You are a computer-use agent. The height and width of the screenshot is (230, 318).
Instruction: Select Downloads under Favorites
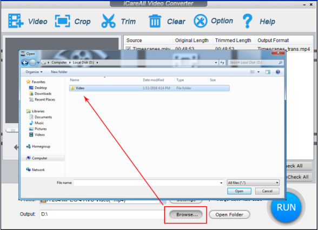43,94
